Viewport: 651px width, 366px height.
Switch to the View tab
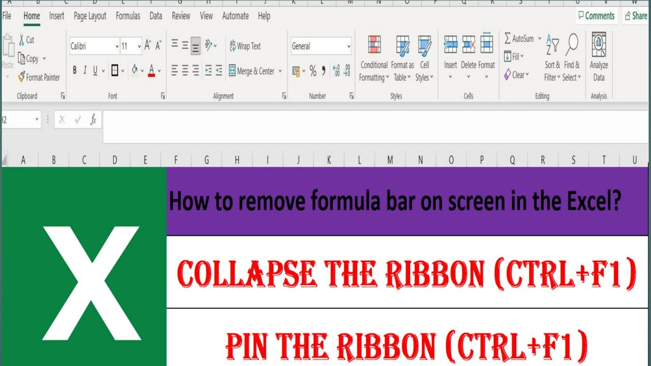click(x=206, y=16)
